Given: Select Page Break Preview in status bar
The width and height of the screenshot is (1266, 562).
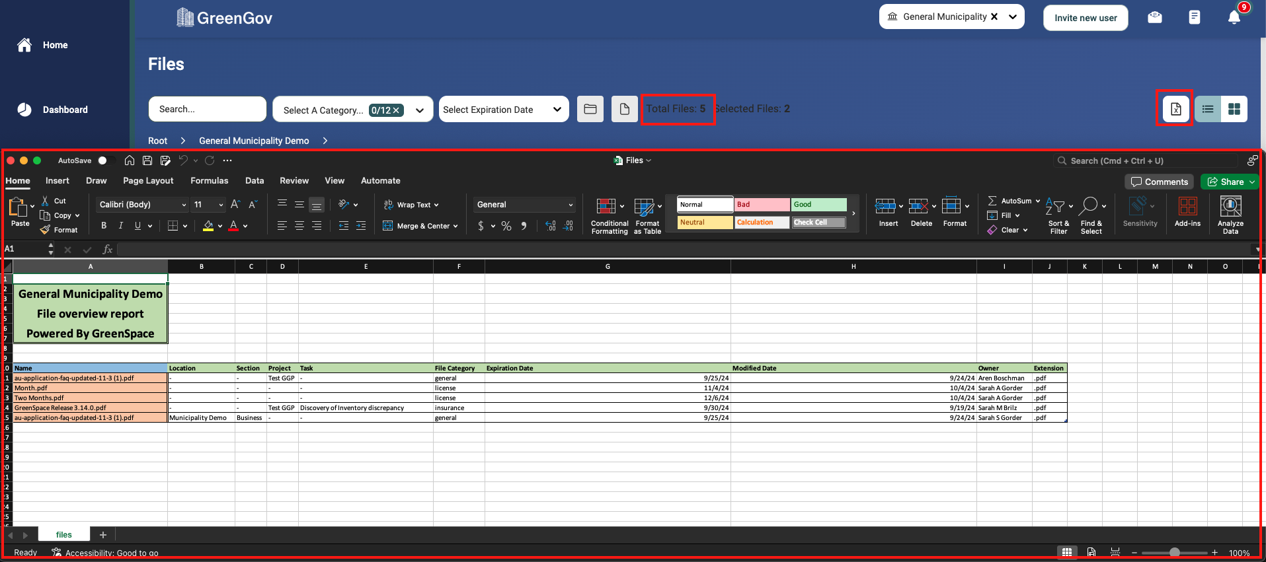Looking at the screenshot, I should pyautogui.click(x=1115, y=552).
